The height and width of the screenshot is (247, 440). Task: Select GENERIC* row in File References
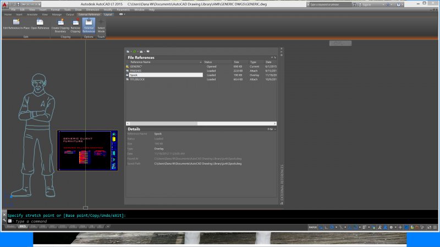tap(201, 66)
